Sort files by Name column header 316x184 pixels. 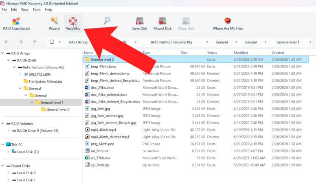[89, 53]
